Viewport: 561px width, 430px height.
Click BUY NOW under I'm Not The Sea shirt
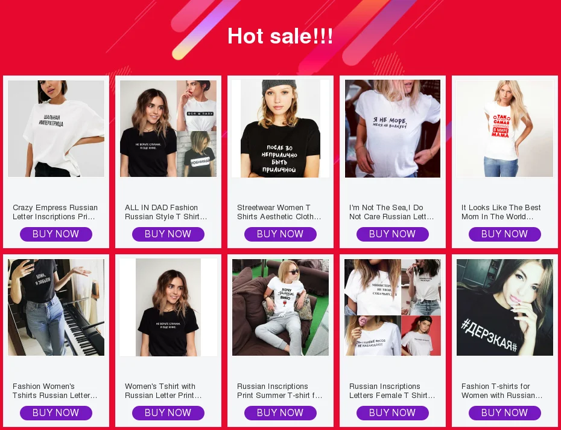tap(393, 234)
